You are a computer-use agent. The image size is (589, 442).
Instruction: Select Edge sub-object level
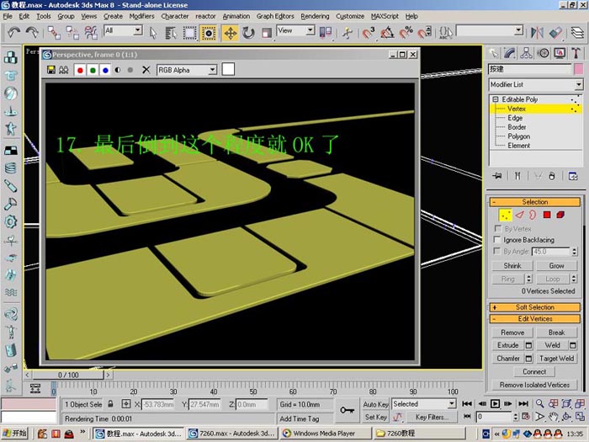pyautogui.click(x=515, y=118)
